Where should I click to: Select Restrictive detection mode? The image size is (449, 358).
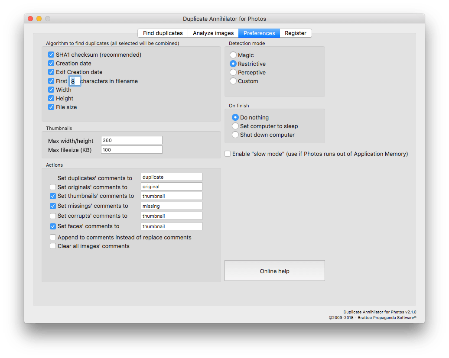click(x=233, y=64)
